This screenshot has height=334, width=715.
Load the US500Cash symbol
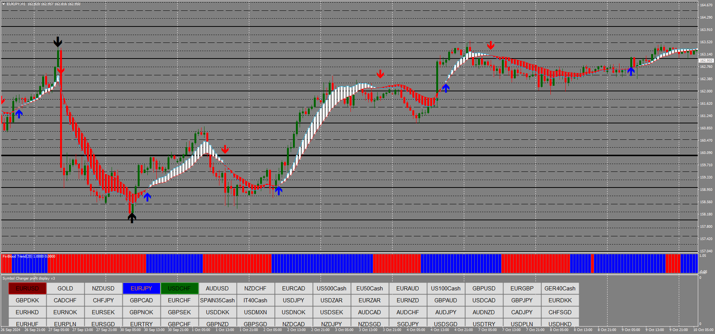pos(331,289)
